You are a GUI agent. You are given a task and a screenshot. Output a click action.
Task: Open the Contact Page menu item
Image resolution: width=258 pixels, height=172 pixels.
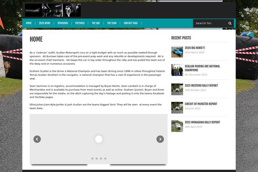(x=131, y=23)
